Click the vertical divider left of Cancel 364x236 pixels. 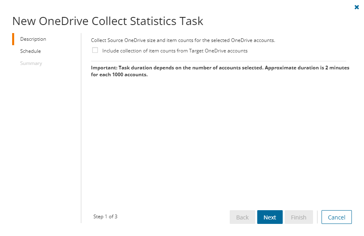click(x=317, y=217)
